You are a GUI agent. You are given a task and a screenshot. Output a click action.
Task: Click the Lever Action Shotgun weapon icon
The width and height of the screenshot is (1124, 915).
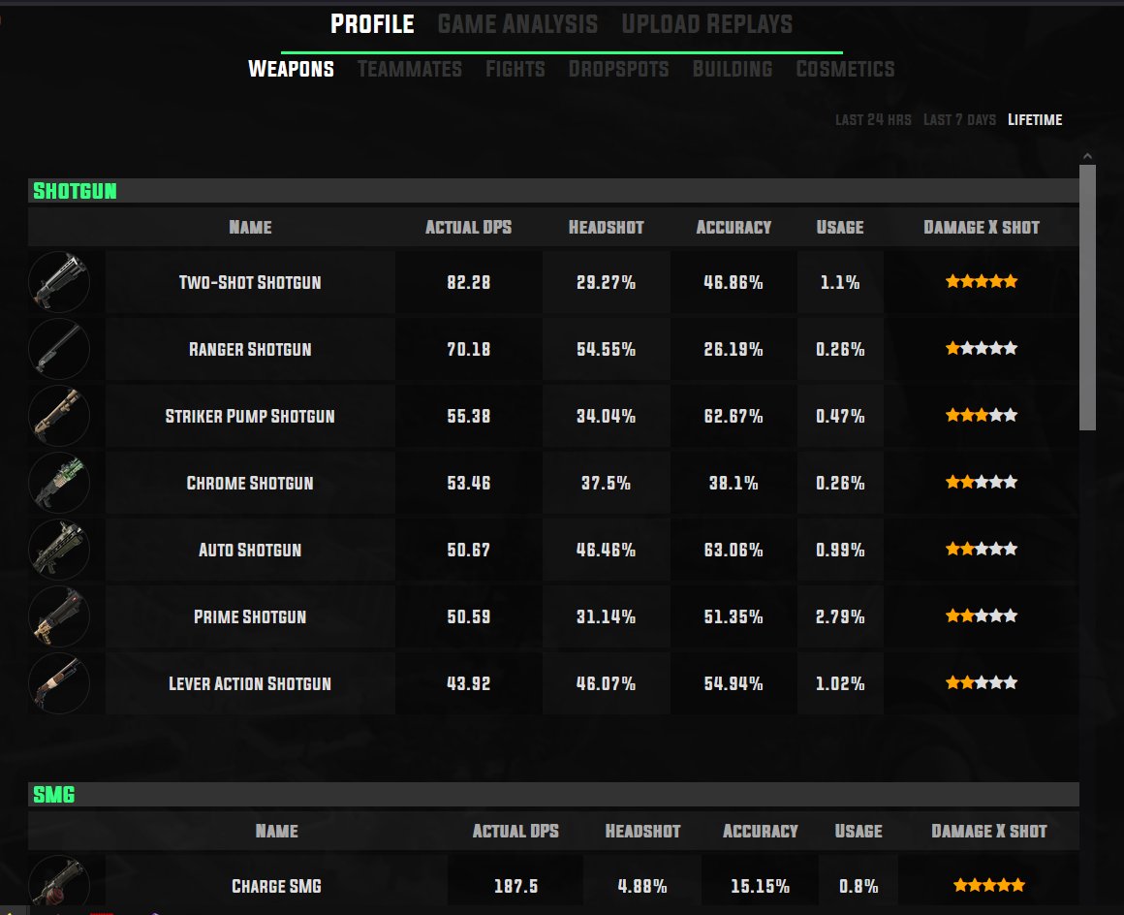point(59,683)
